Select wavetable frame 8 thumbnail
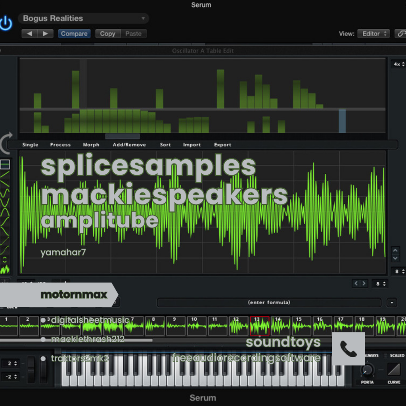The width and height of the screenshot is (406, 406). click(155, 326)
